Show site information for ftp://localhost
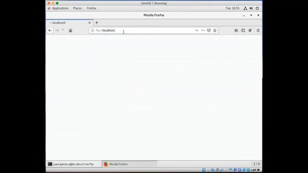308x173 pixels. point(92,30)
